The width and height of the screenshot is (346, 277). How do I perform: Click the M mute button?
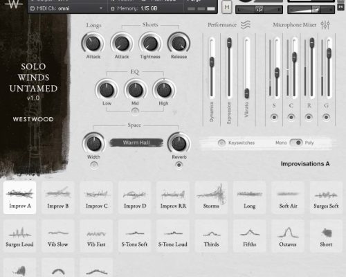click(x=227, y=7)
